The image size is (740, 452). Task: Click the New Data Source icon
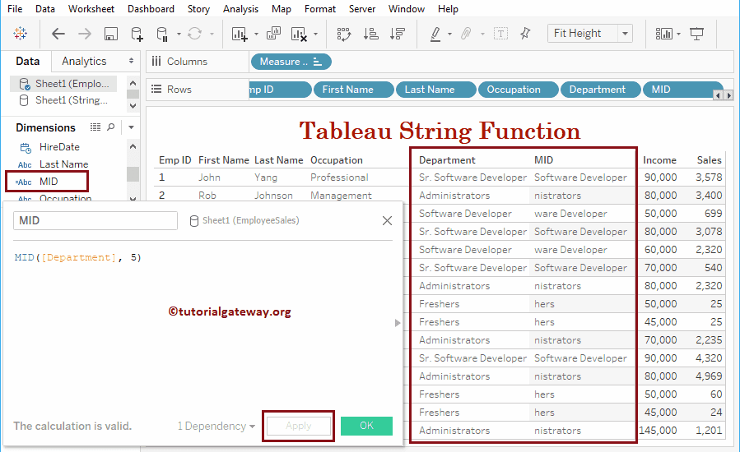click(x=137, y=34)
